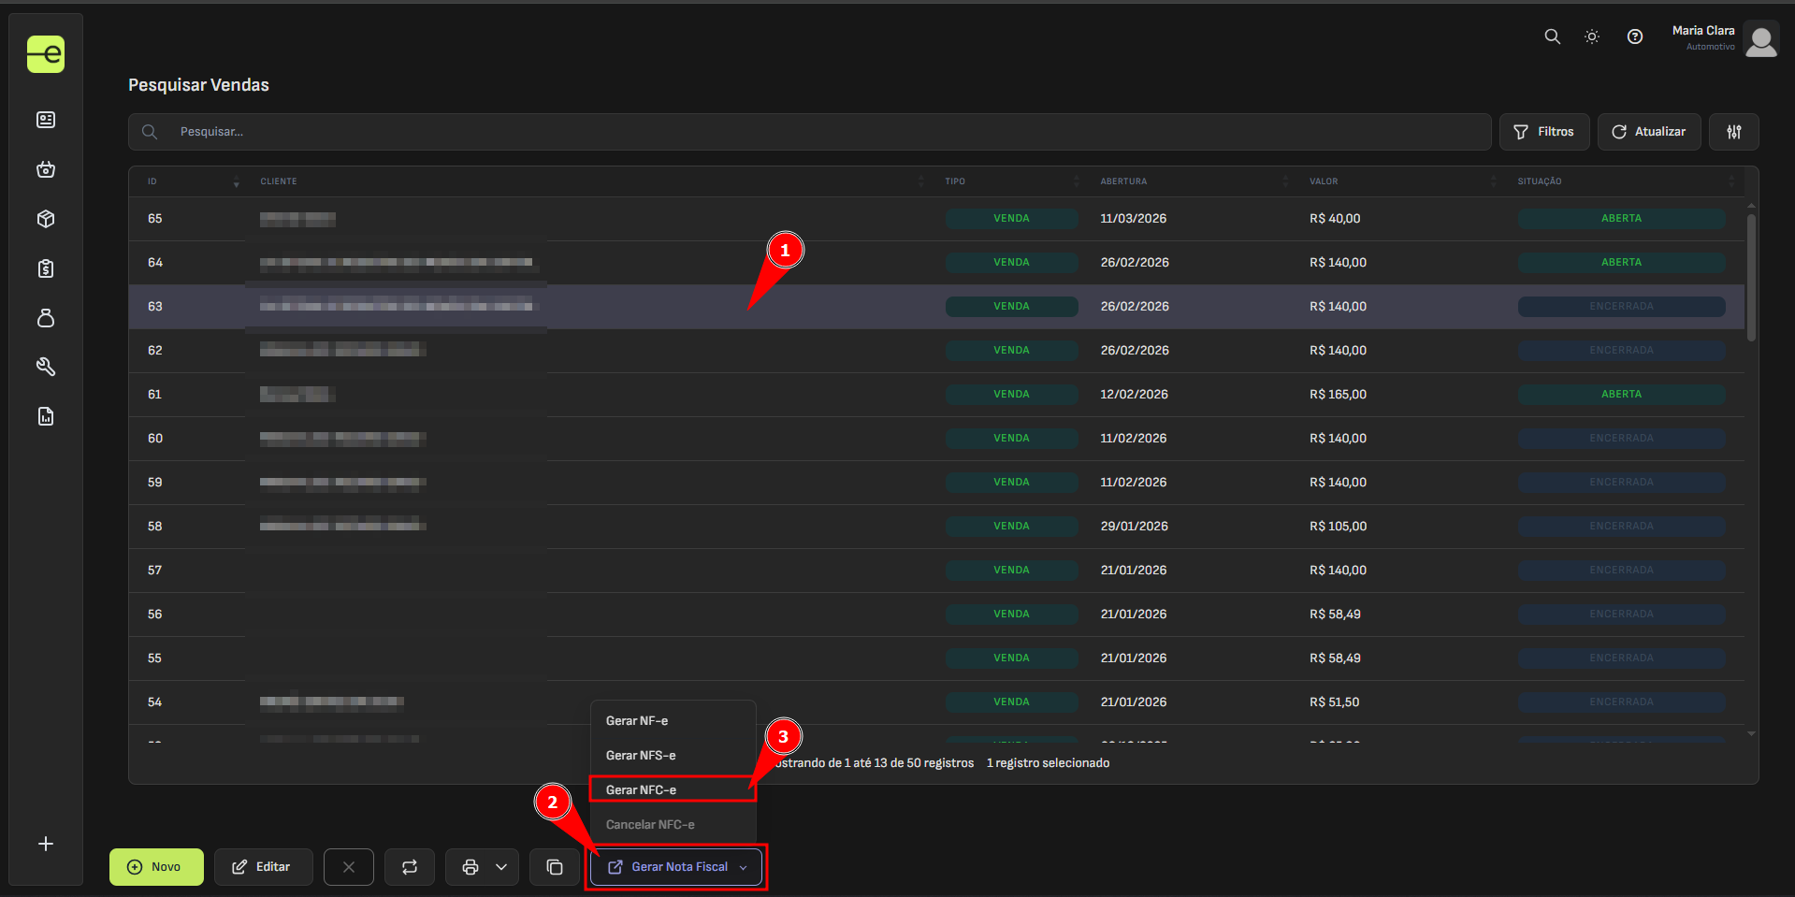
Task: Click the Novo button
Action: pyautogui.click(x=156, y=867)
